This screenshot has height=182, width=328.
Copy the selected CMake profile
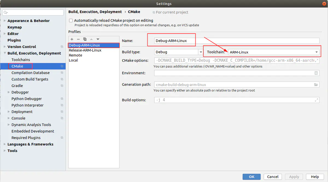[x=85, y=39]
